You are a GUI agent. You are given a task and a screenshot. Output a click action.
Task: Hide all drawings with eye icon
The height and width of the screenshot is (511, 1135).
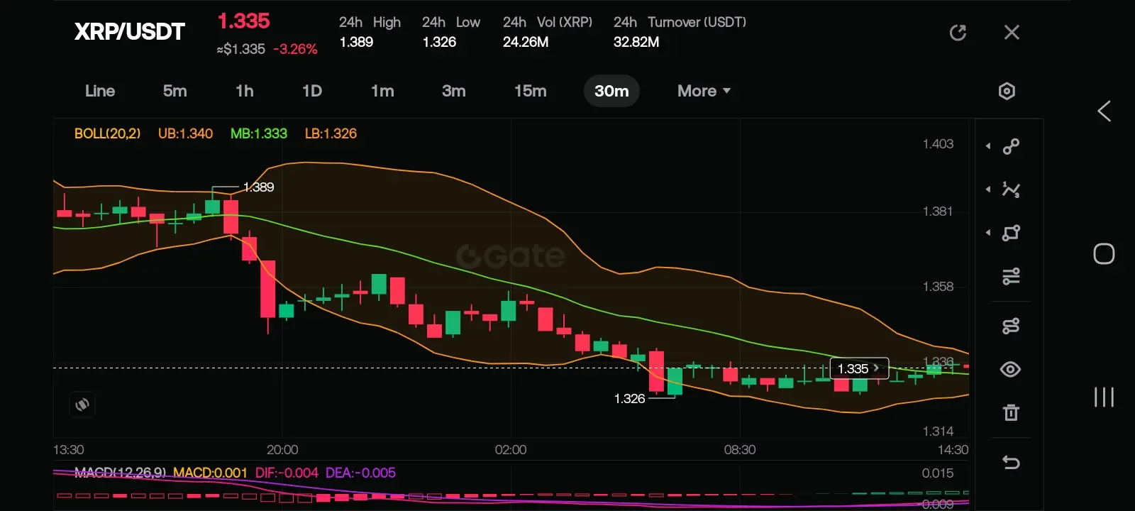click(1011, 369)
